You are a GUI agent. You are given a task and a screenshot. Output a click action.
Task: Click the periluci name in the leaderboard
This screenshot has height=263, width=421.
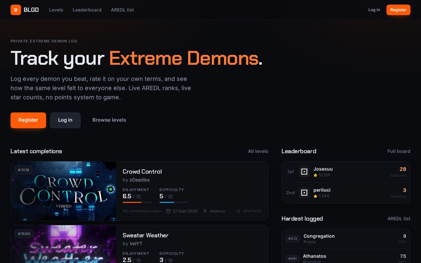click(322, 190)
